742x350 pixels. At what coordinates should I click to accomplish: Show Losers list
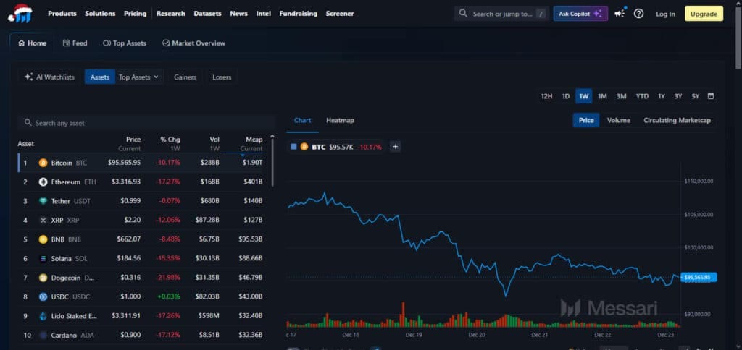[222, 77]
